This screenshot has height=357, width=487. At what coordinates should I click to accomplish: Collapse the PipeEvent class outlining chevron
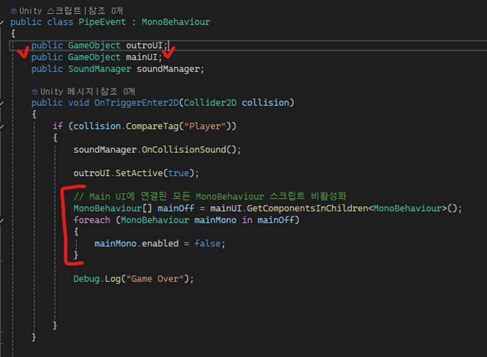(x=2, y=22)
